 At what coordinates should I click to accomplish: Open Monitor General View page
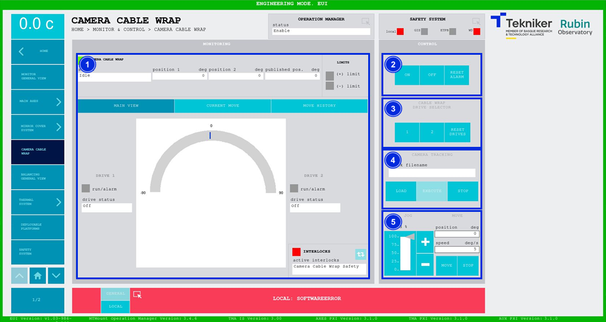(x=37, y=76)
